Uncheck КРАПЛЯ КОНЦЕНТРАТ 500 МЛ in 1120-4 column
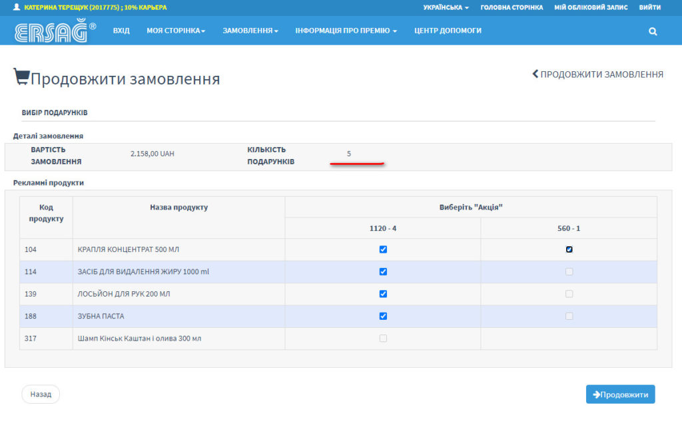This screenshot has width=682, height=423. pyautogui.click(x=383, y=250)
